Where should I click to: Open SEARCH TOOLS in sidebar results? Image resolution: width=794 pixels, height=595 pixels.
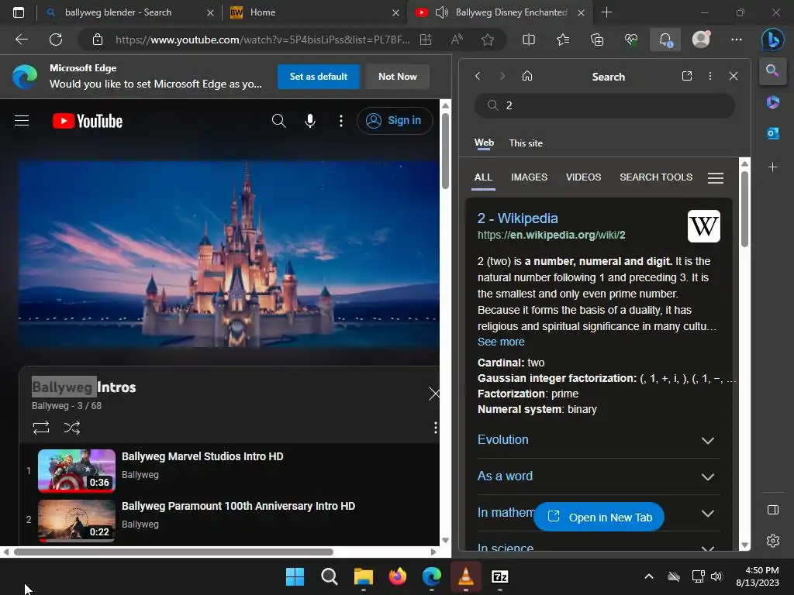pyautogui.click(x=656, y=177)
